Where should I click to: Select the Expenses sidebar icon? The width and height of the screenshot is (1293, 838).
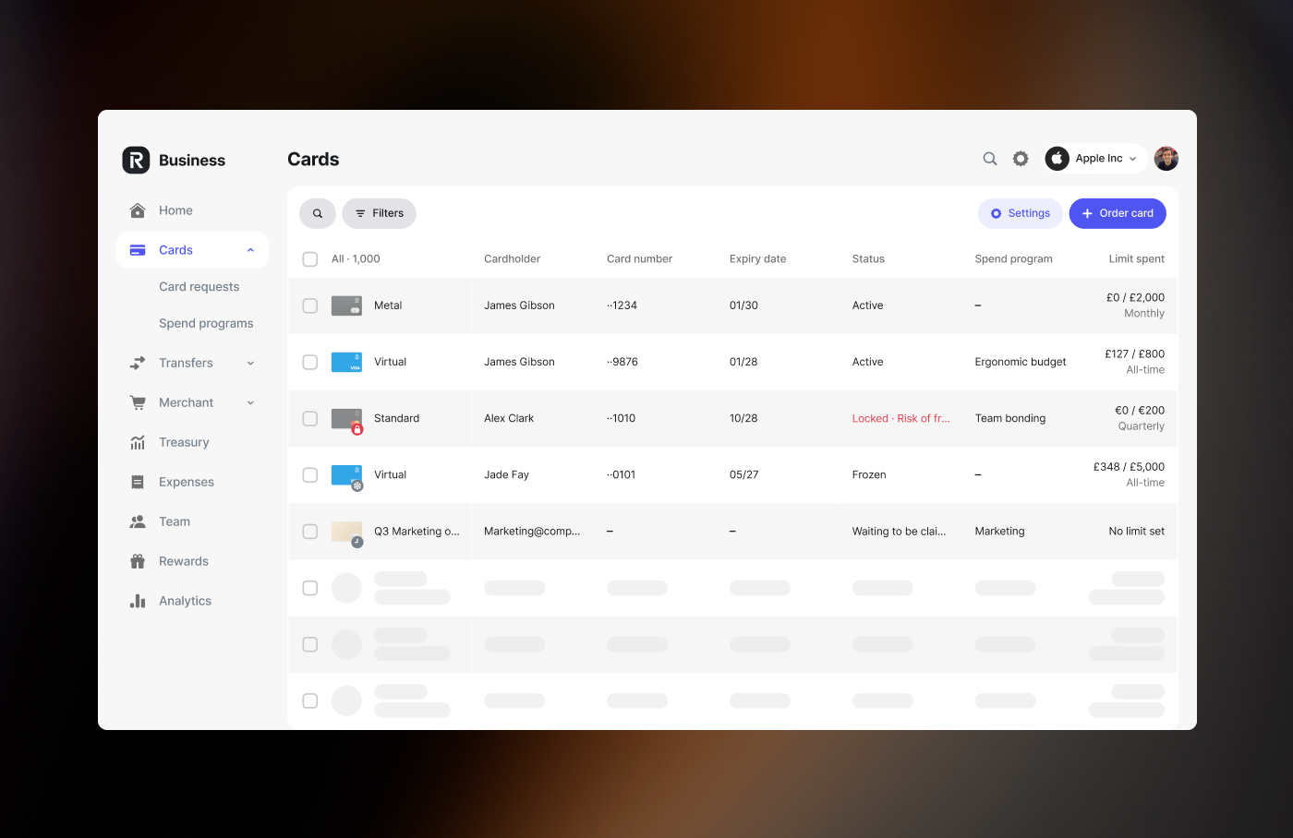point(137,482)
